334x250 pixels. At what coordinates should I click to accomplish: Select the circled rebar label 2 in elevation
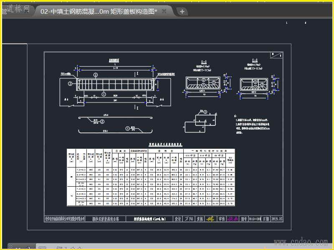[96, 75]
